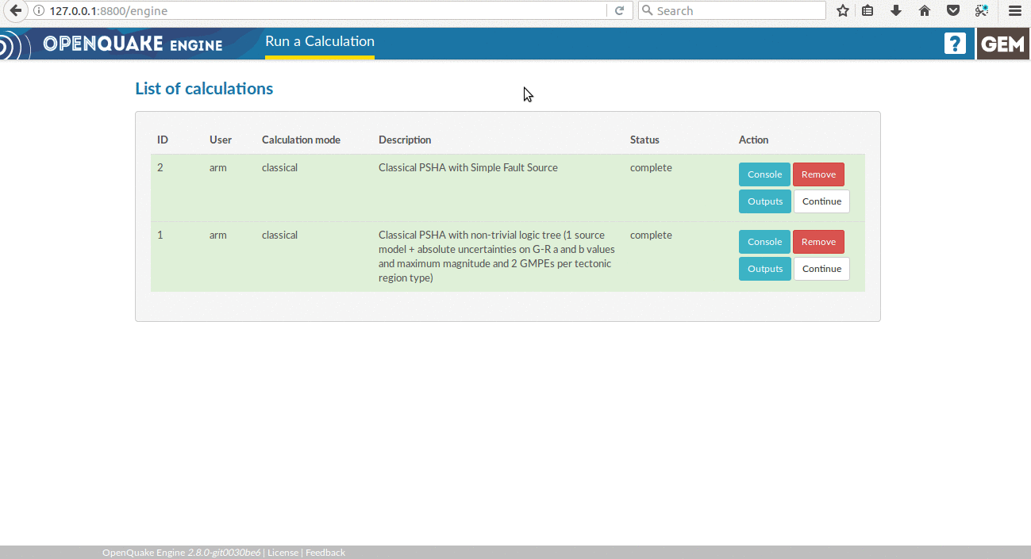The height and width of the screenshot is (559, 1031).
Task: Go to browser home page icon
Action: pyautogui.click(x=925, y=11)
